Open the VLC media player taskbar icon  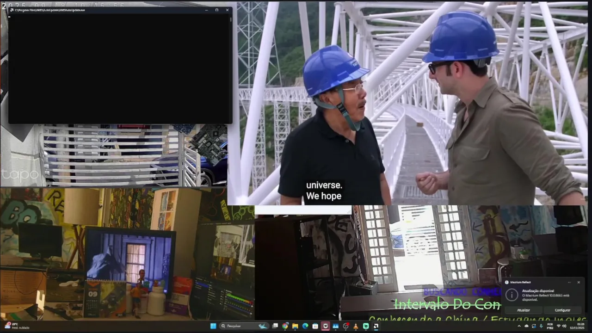pos(356,326)
